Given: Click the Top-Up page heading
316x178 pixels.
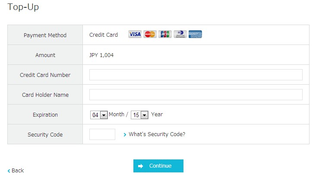Looking at the screenshot, I should coord(23,7).
